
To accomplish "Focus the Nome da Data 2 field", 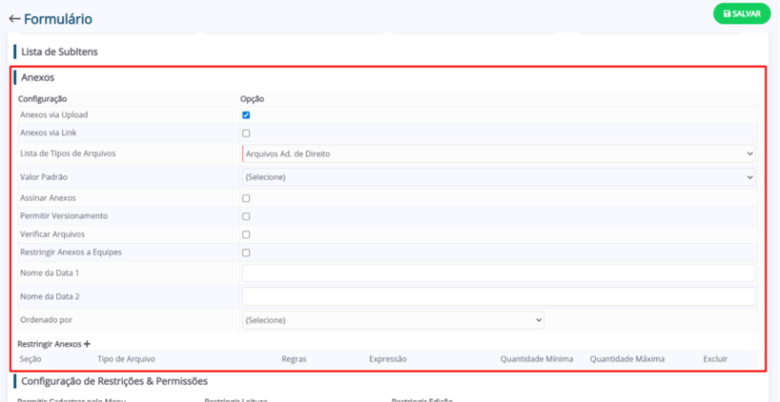I will coord(498,296).
